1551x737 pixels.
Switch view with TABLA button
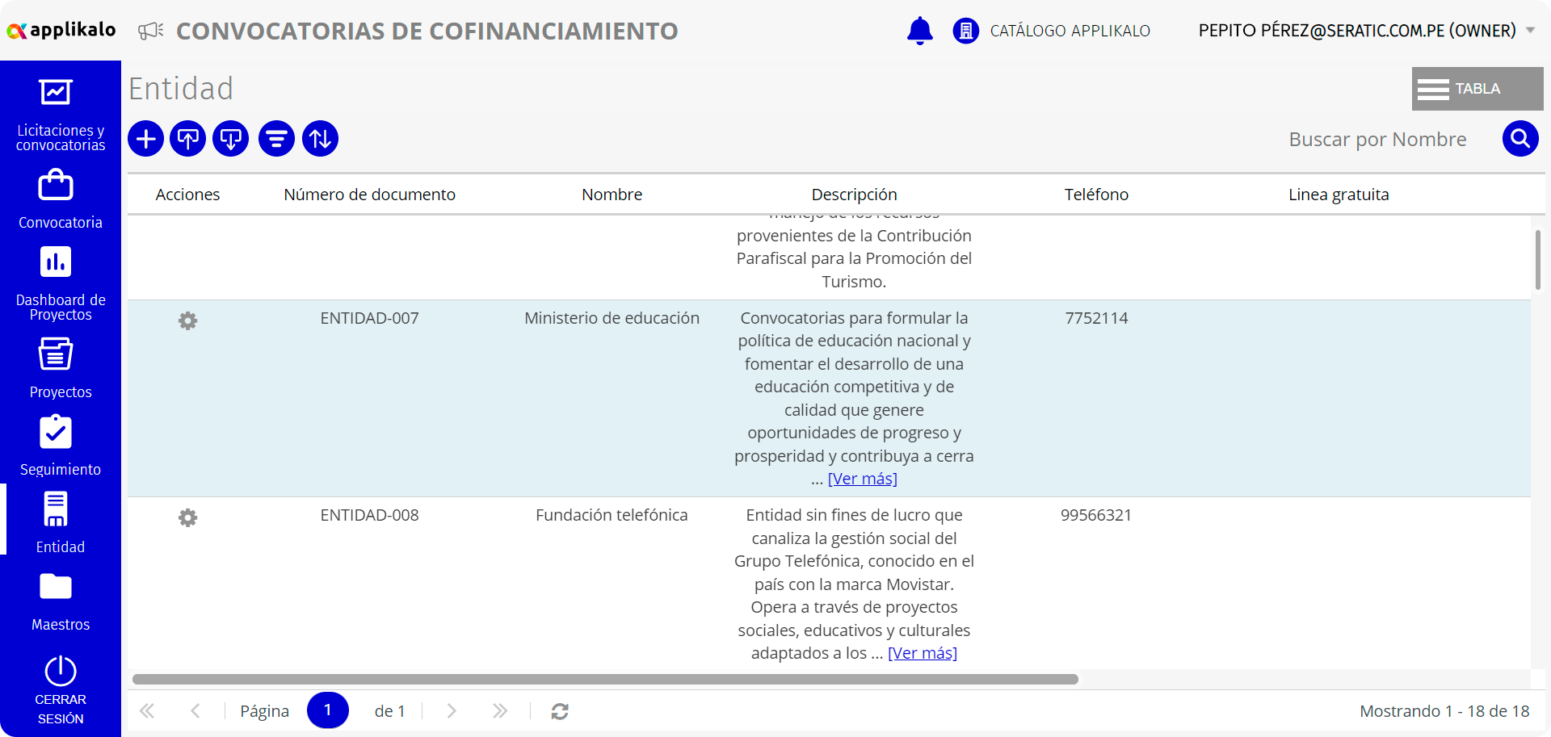1477,89
